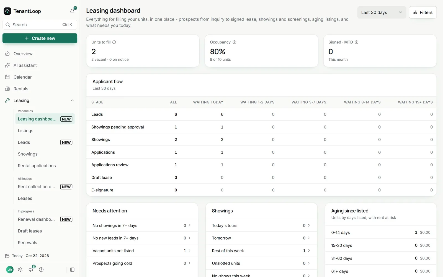The height and width of the screenshot is (277, 443).
Task: Show info for Signed MTD
Action: pyautogui.click(x=357, y=42)
